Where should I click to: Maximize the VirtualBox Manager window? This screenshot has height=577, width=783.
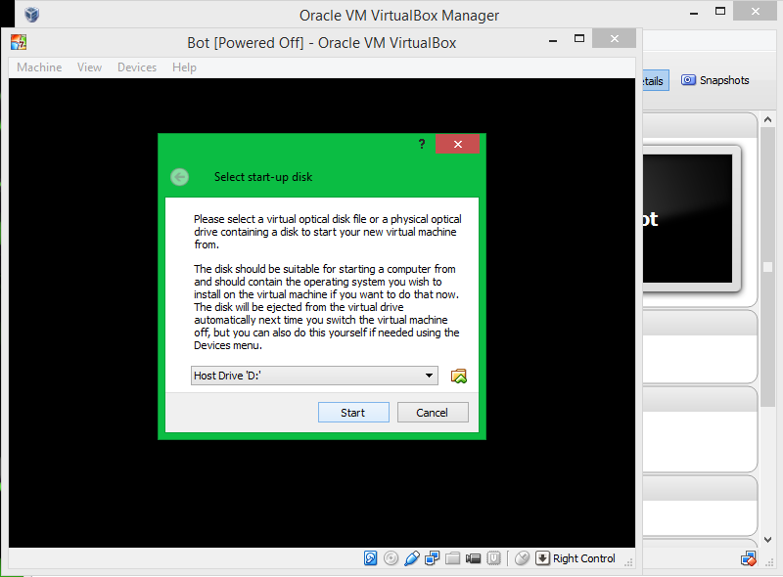coord(720,11)
